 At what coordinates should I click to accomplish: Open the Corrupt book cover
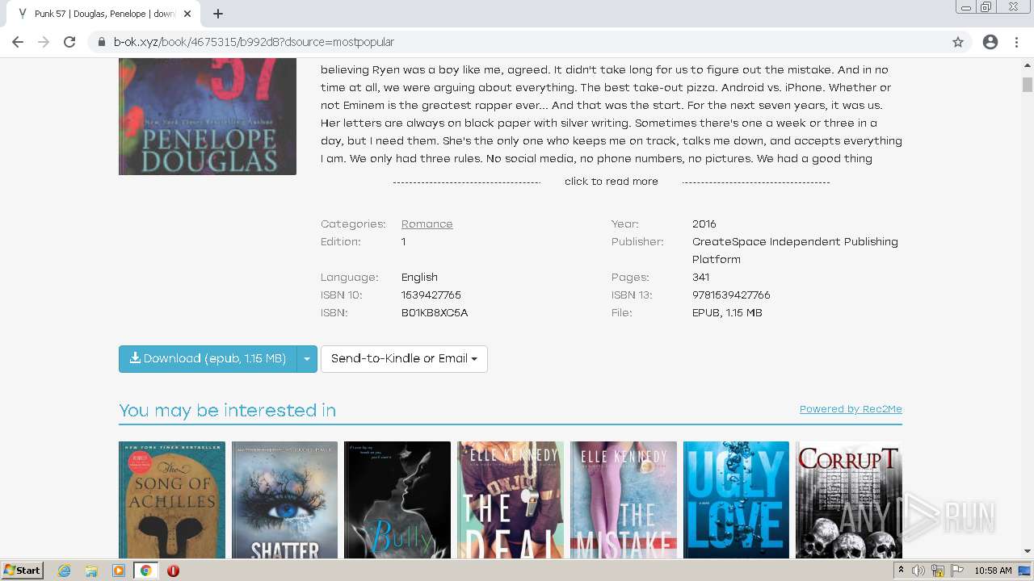849,499
